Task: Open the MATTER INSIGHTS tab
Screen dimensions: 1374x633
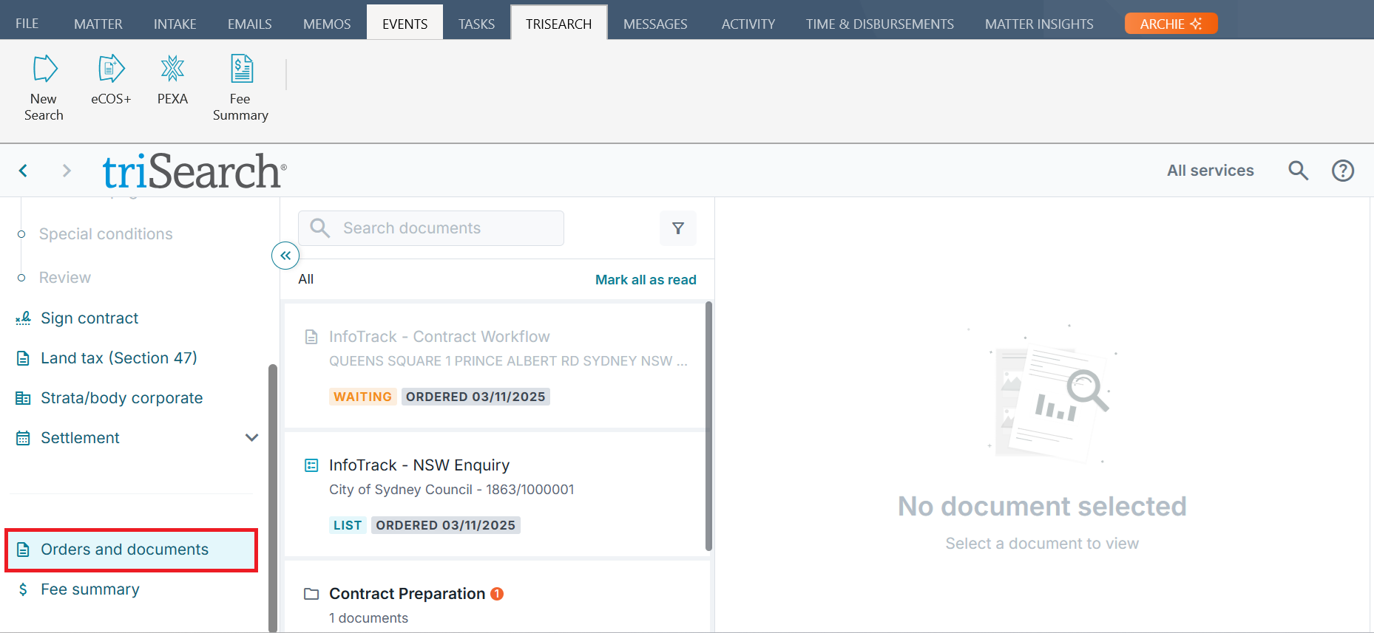Action: [1039, 24]
